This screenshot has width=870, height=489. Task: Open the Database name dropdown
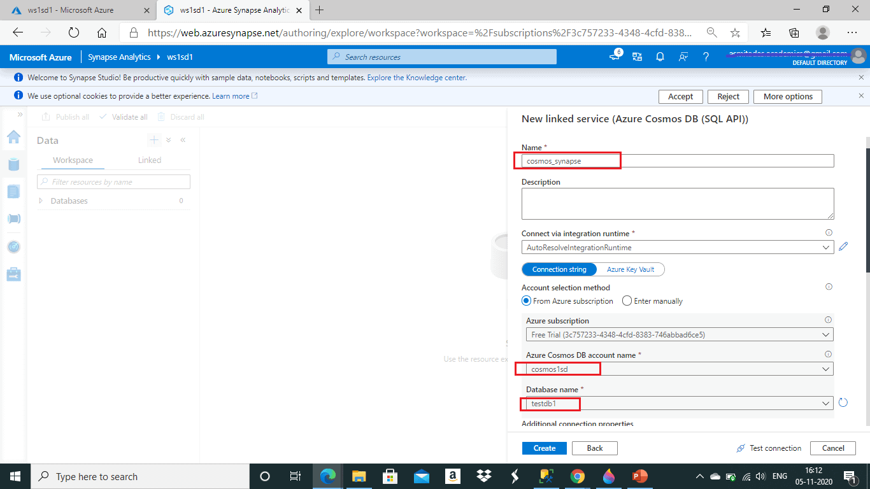point(680,403)
